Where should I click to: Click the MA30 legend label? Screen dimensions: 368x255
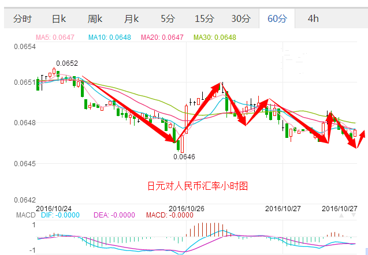215,37
